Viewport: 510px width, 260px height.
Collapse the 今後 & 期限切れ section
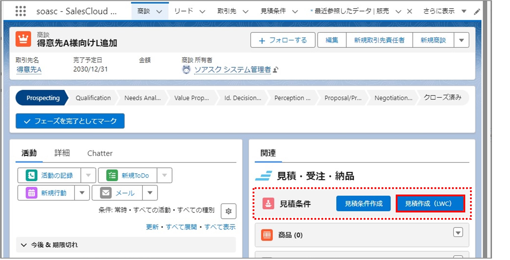[x=24, y=245]
